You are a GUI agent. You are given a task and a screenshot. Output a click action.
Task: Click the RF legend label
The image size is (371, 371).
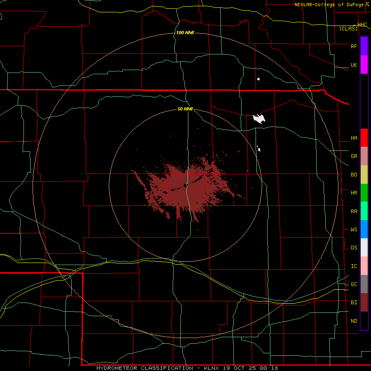(354, 46)
